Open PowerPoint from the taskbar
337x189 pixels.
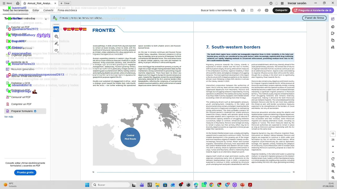pyautogui.click(x=242, y=185)
